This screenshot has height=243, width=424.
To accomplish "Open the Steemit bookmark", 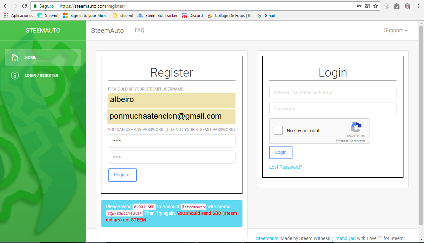I will [x=48, y=16].
